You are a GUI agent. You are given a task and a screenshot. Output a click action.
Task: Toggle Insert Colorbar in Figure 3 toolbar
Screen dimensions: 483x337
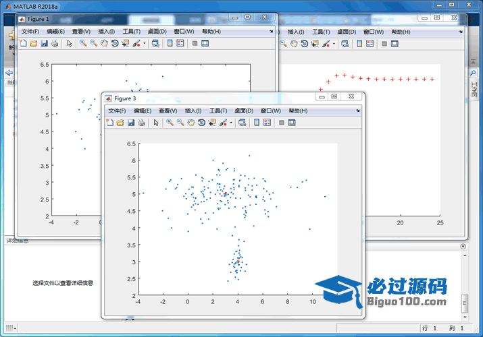tap(257, 123)
